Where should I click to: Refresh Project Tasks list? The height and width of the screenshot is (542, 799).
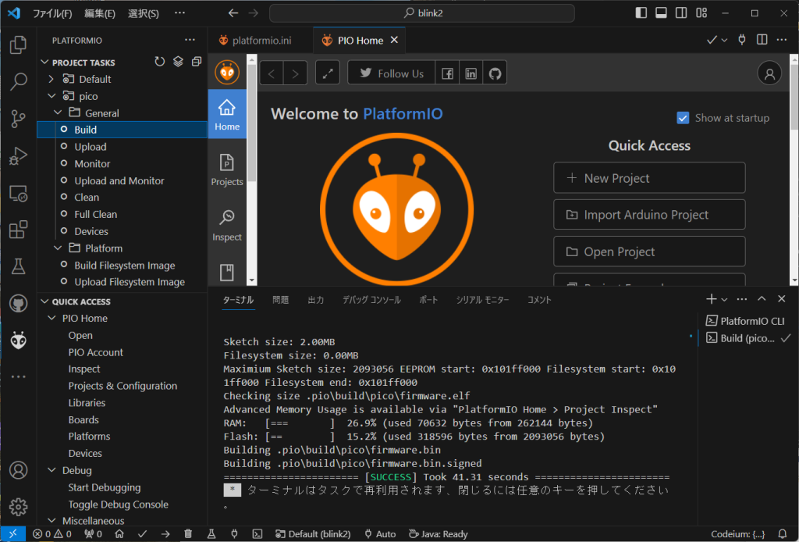click(159, 62)
